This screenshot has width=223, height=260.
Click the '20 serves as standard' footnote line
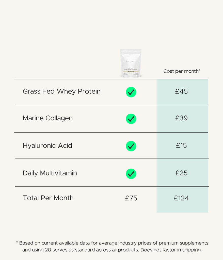point(112,250)
